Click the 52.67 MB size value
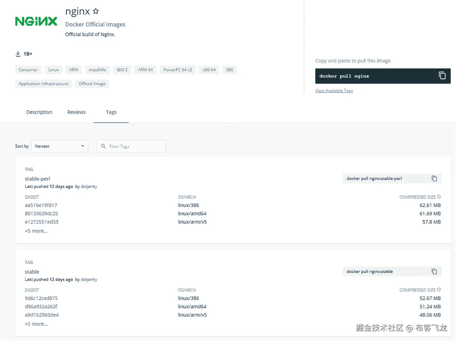The image size is (456, 341). point(430,298)
